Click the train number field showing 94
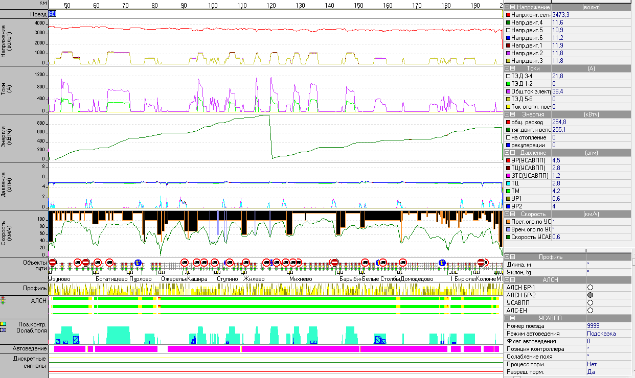 pyautogui.click(x=53, y=14)
